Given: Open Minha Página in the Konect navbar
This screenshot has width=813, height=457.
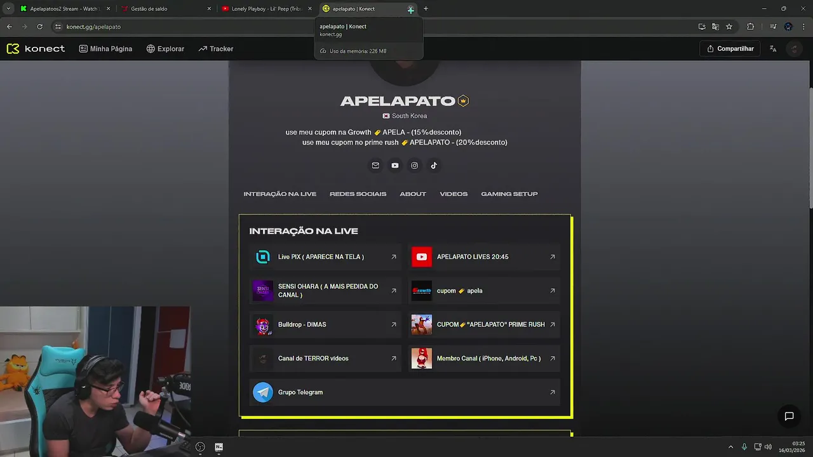Looking at the screenshot, I should pyautogui.click(x=105, y=49).
